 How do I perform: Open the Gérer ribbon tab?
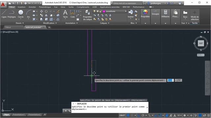point(63,7)
